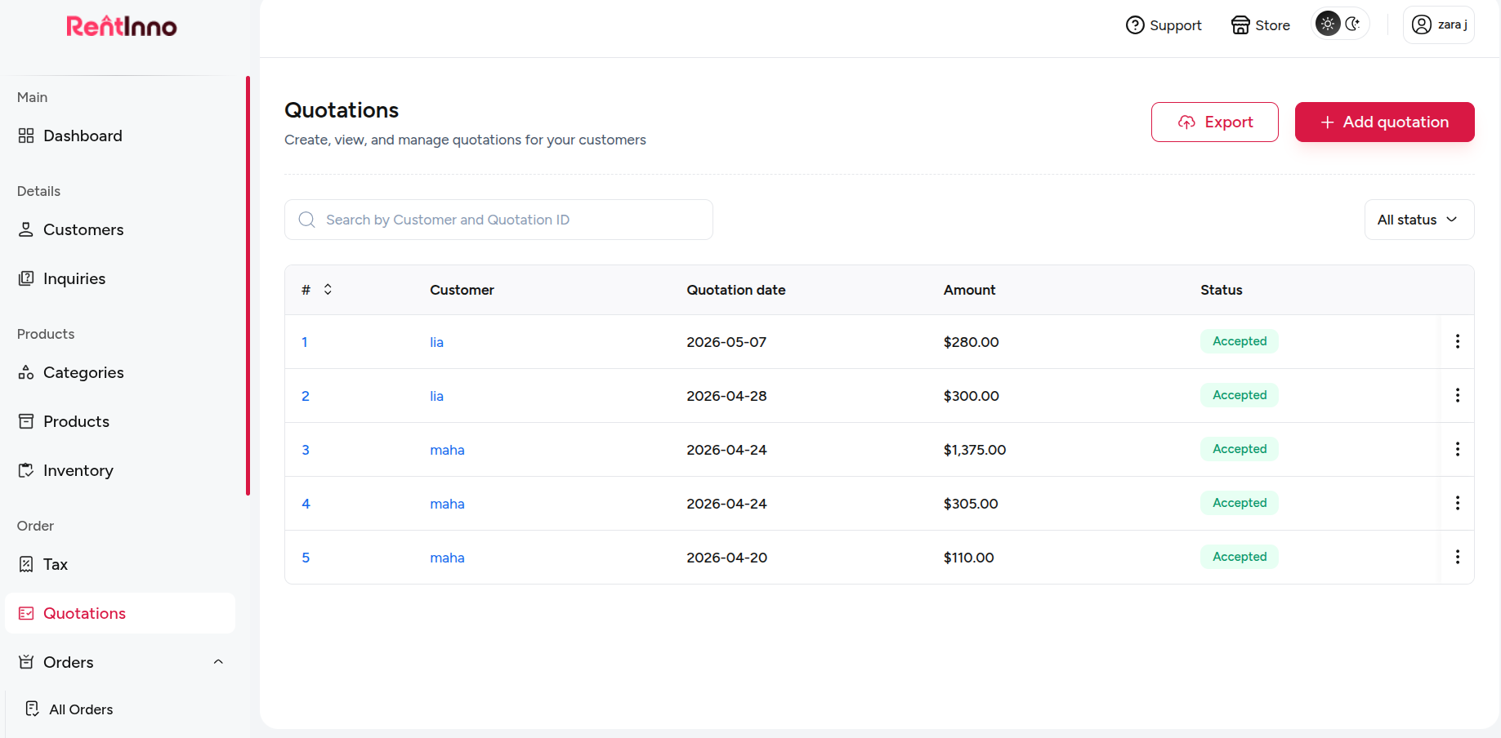Open the Categories section

tap(120, 372)
